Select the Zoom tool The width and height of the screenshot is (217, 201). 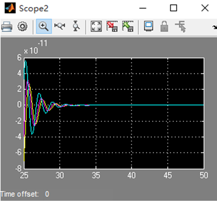tap(44, 26)
